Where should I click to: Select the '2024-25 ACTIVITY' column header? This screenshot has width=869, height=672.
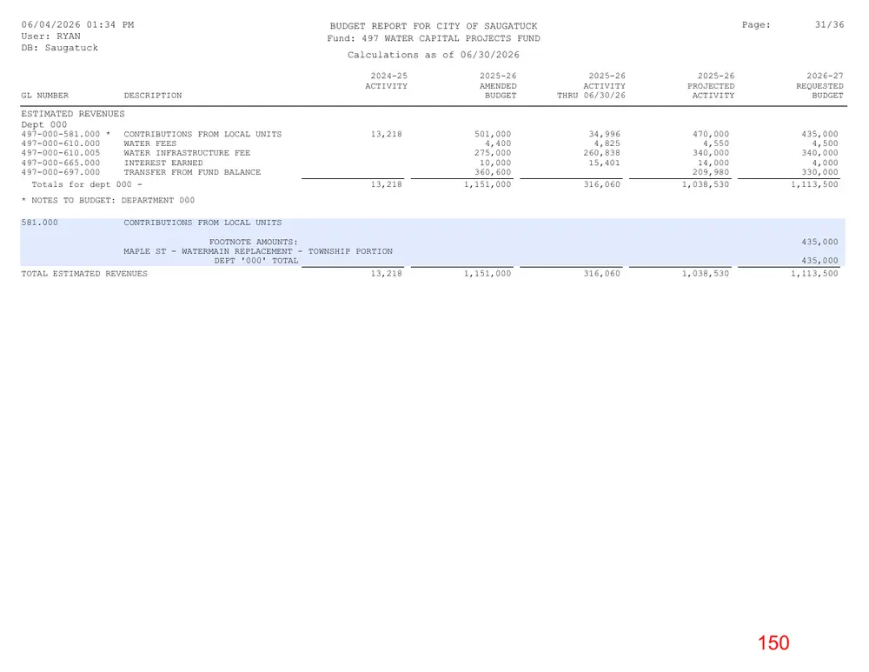388,81
